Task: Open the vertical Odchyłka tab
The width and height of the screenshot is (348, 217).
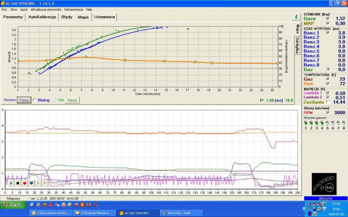Action: 297,45
